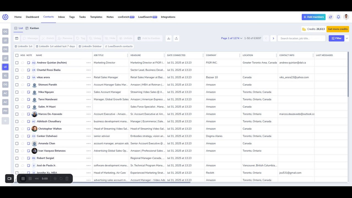Click the Add members button
The image size is (352, 198).
click(x=313, y=17)
